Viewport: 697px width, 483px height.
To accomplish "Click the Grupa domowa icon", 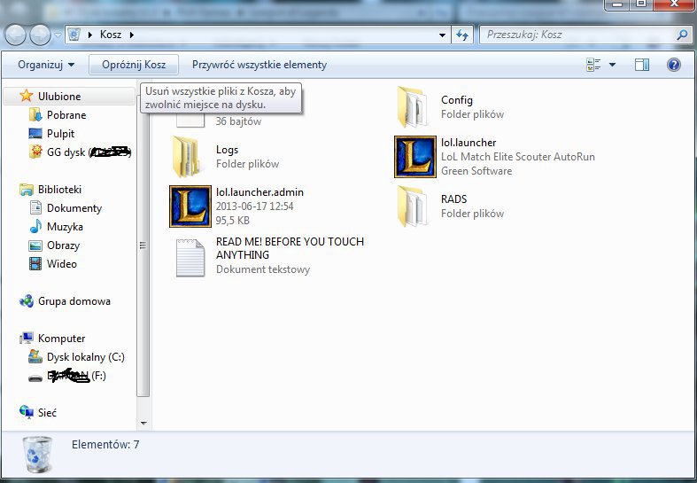I will [x=27, y=301].
